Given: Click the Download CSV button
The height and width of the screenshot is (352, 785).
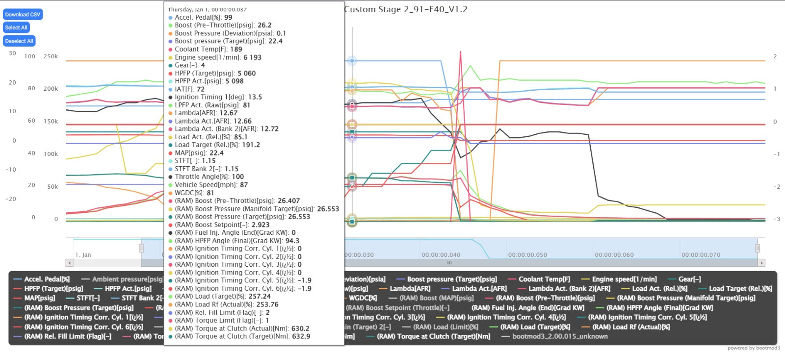Looking at the screenshot, I should [23, 15].
